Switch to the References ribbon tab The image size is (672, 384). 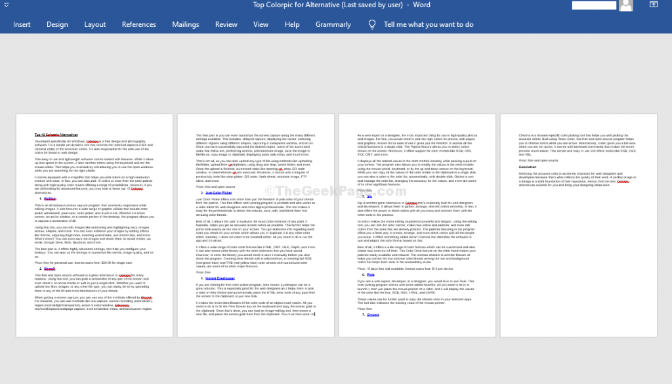click(x=138, y=24)
